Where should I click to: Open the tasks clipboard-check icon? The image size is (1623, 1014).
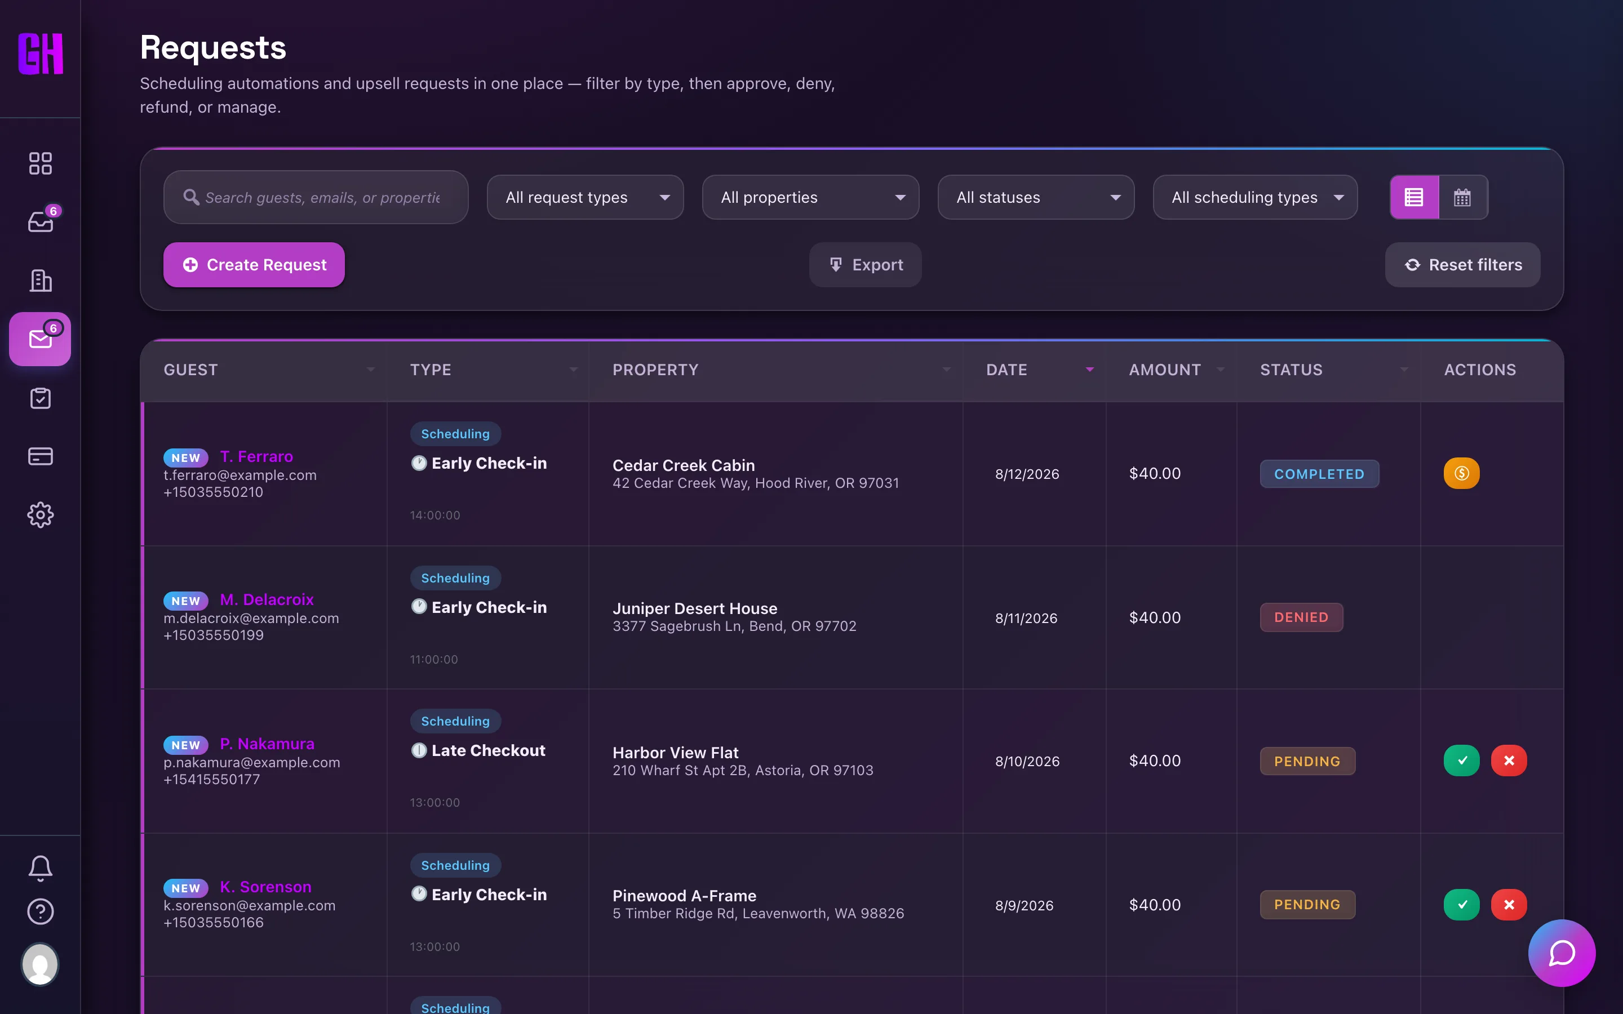point(40,398)
